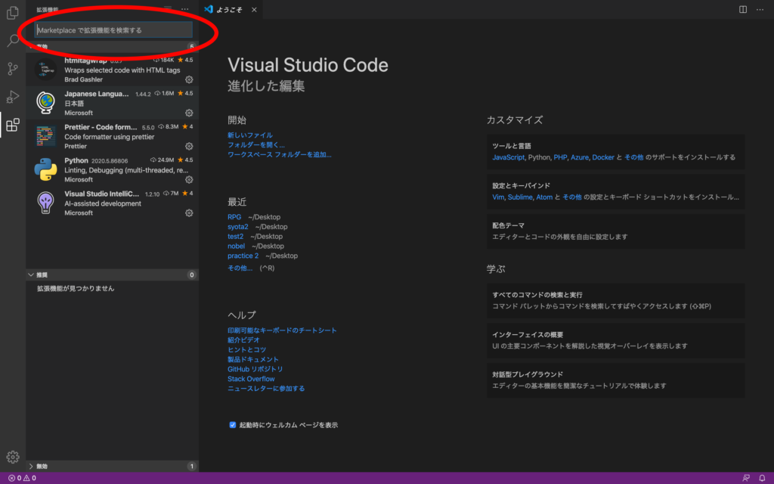
Task: Open the Search view in activity bar
Action: coord(13,41)
